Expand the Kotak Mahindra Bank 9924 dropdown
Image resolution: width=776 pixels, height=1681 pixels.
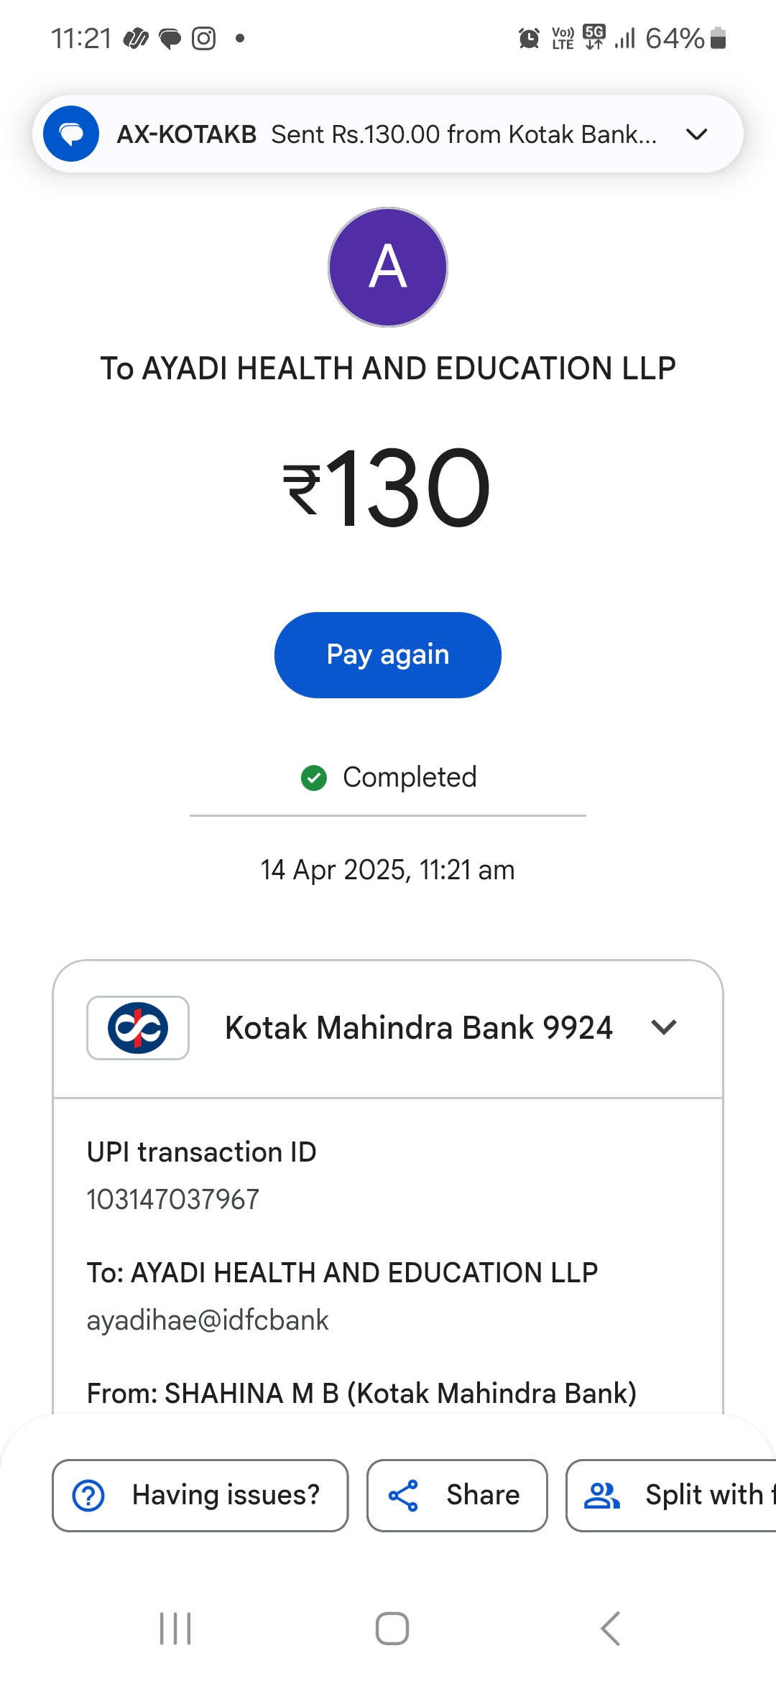click(x=664, y=1027)
